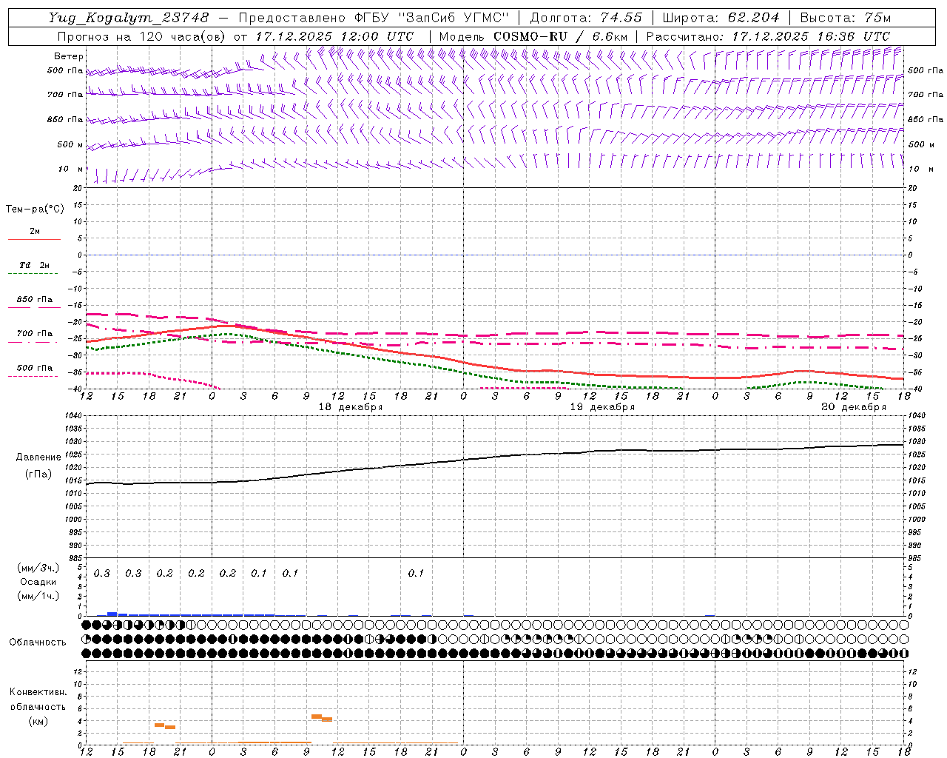This screenshot has width=947, height=758.
Task: Click the 850 гПа temperature legend entry
Action: pyautogui.click(x=34, y=300)
